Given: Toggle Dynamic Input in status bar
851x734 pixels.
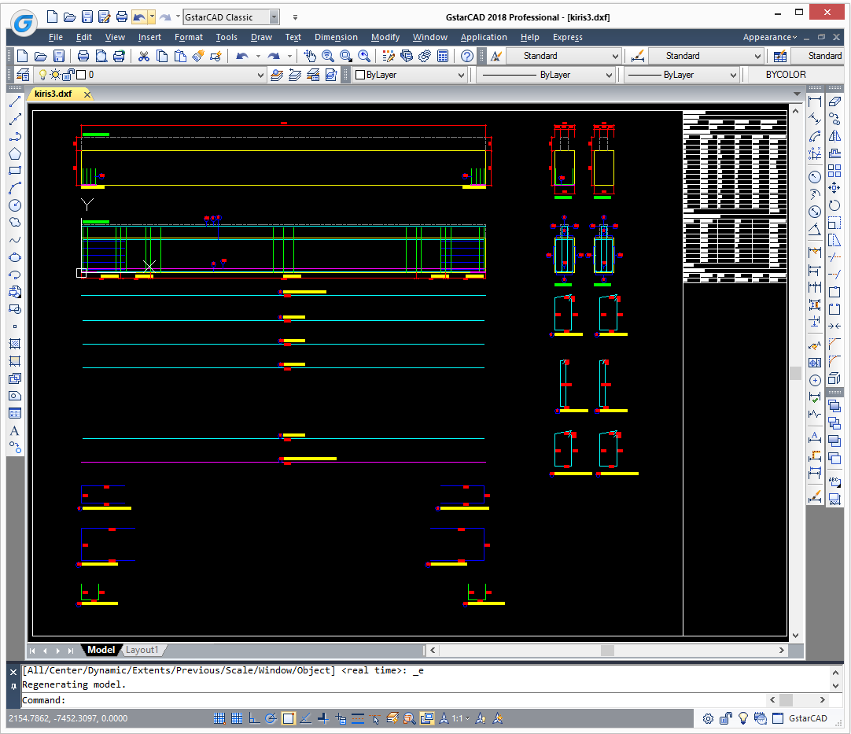Looking at the screenshot, I should 341,718.
